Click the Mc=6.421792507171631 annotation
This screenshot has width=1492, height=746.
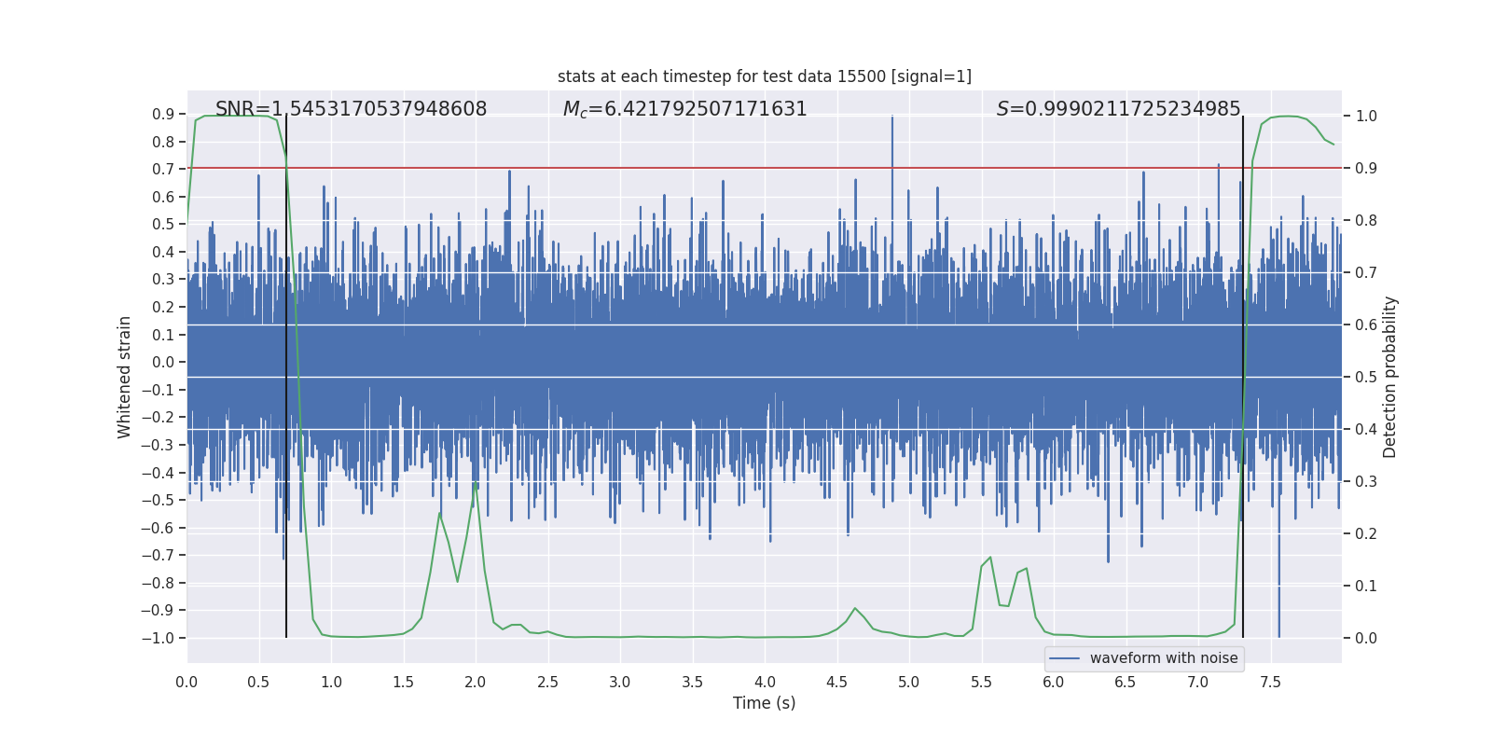pyautogui.click(x=685, y=109)
